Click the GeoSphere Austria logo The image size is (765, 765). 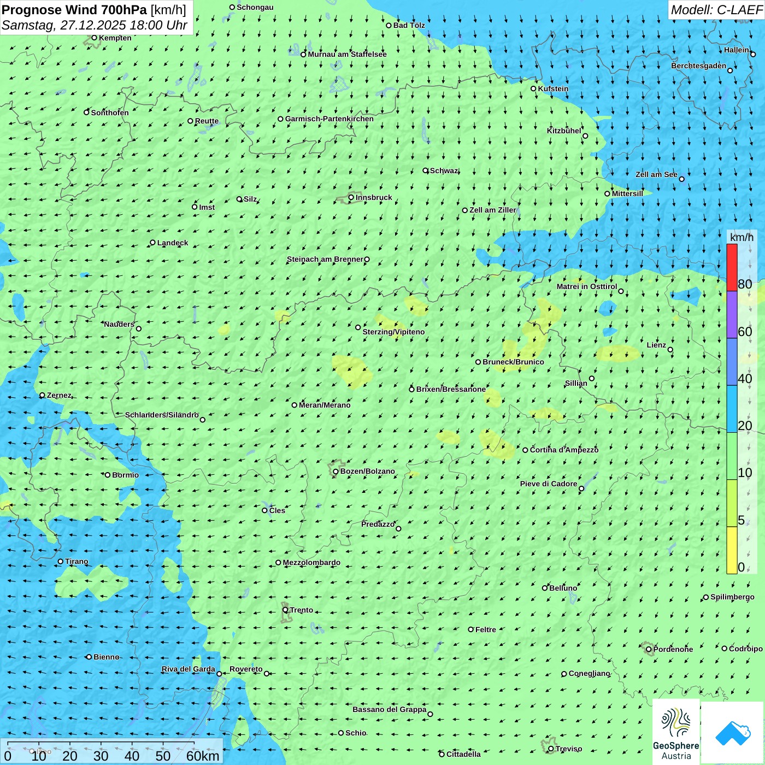[676, 732]
